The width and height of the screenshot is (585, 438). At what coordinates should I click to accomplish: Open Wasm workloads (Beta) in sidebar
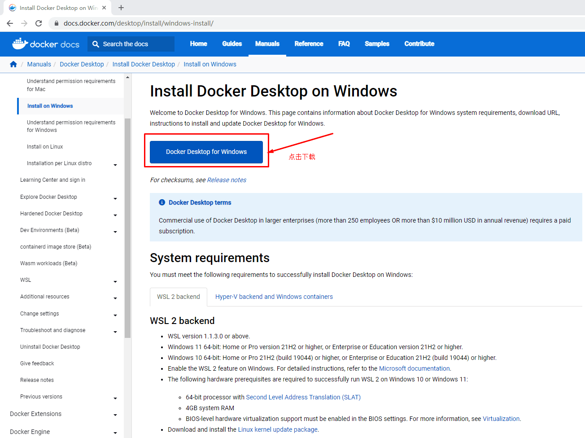[48, 263]
